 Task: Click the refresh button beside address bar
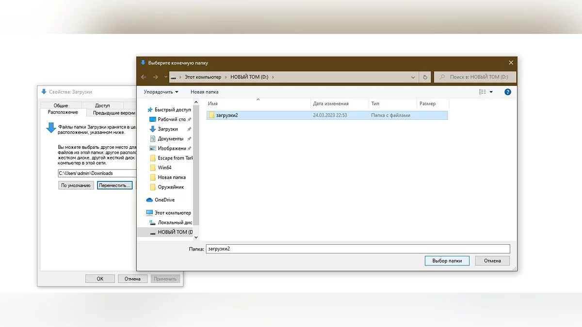pos(425,77)
